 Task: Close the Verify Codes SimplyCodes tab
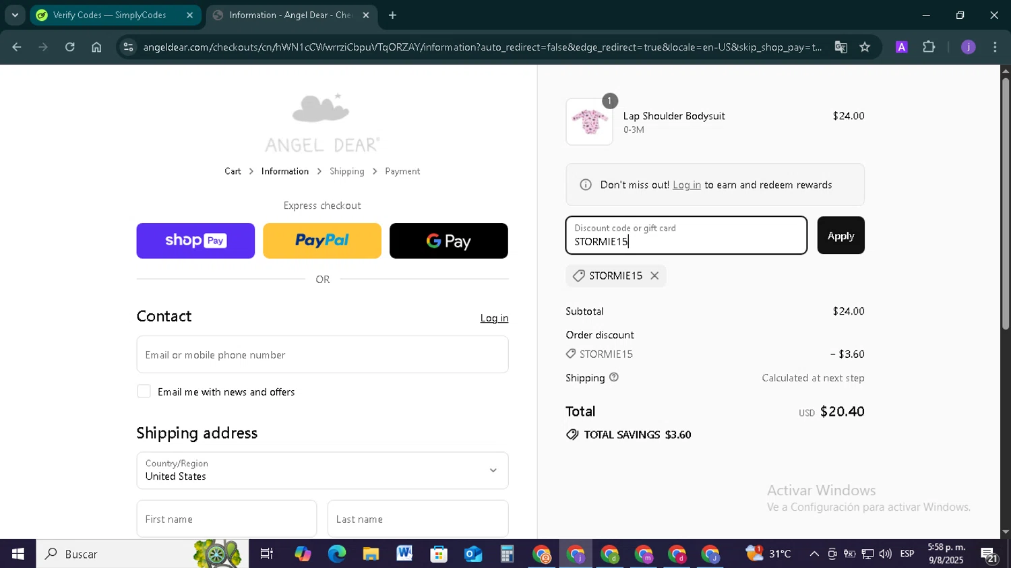[x=189, y=15]
